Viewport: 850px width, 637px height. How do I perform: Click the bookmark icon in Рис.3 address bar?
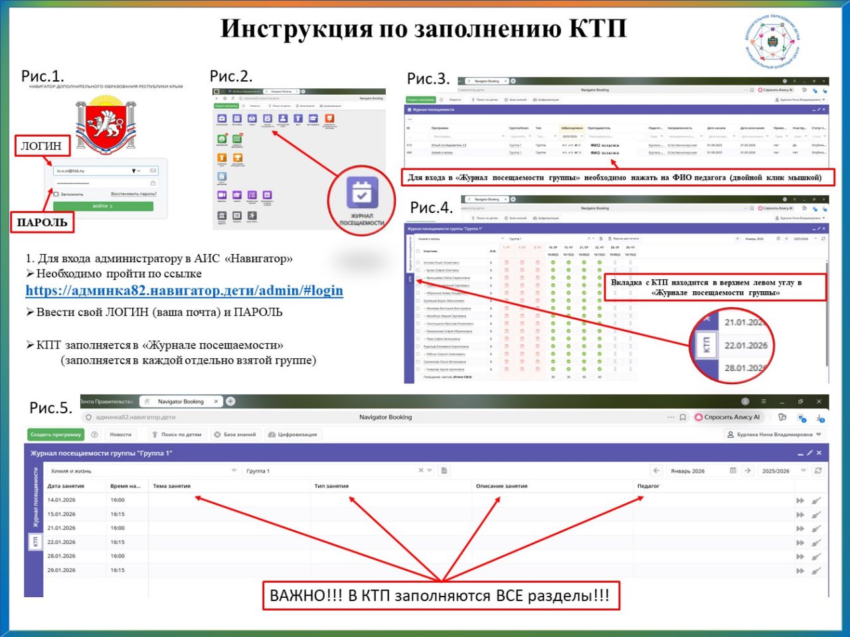click(752, 90)
